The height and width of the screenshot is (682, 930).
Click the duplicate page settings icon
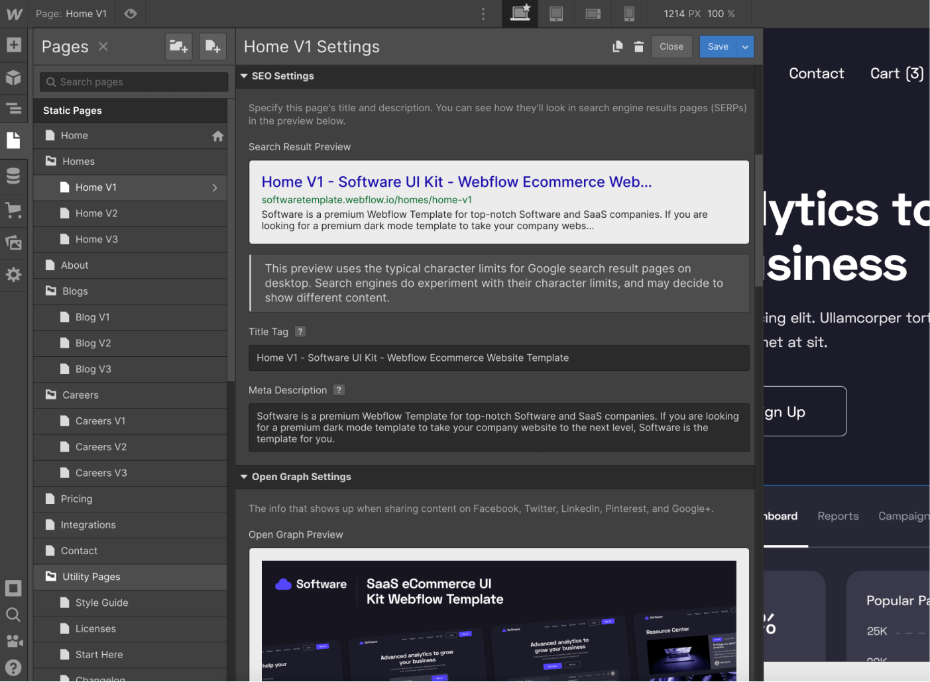pos(617,46)
